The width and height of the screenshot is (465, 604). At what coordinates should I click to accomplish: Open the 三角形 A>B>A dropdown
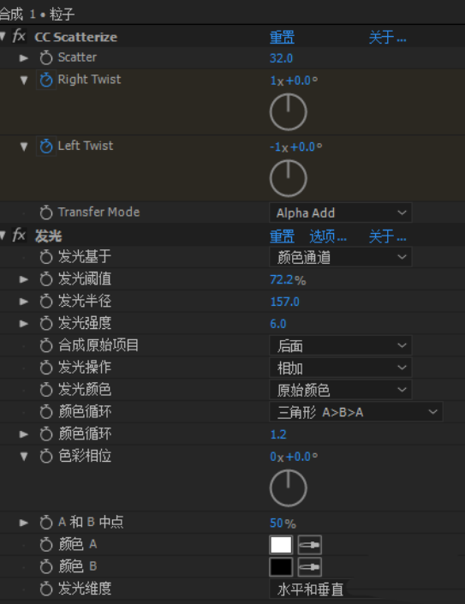pyautogui.click(x=356, y=412)
